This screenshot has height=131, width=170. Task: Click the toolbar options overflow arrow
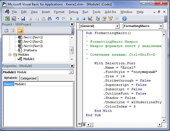[166, 19]
